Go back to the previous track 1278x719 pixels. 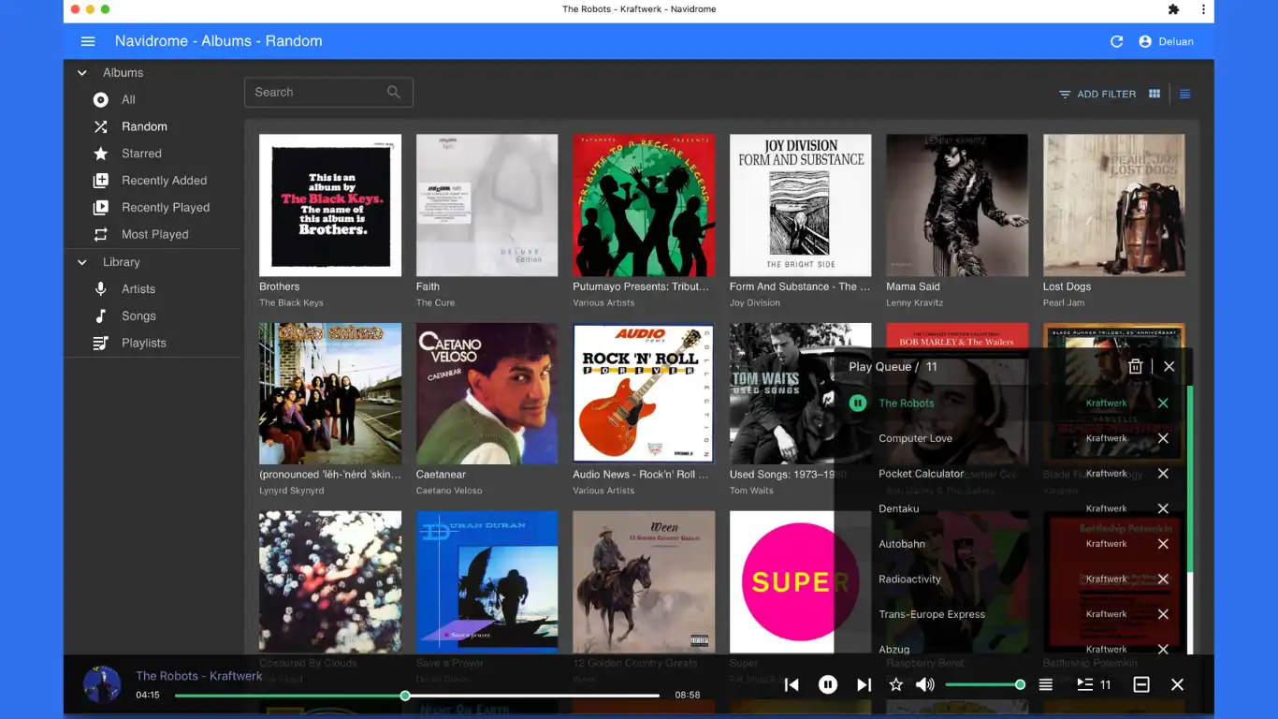point(791,685)
